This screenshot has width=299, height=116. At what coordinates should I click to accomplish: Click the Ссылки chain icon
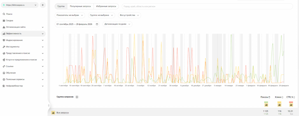[4, 66]
